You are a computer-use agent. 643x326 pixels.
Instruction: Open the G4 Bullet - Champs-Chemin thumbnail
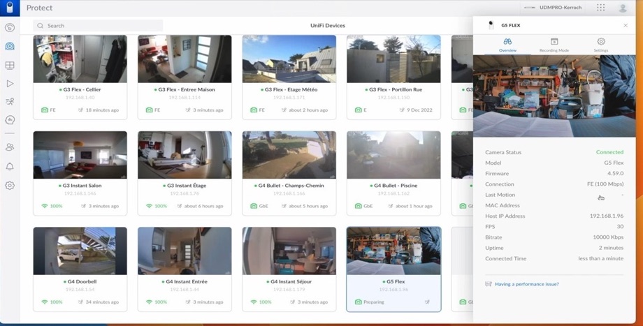pos(289,155)
